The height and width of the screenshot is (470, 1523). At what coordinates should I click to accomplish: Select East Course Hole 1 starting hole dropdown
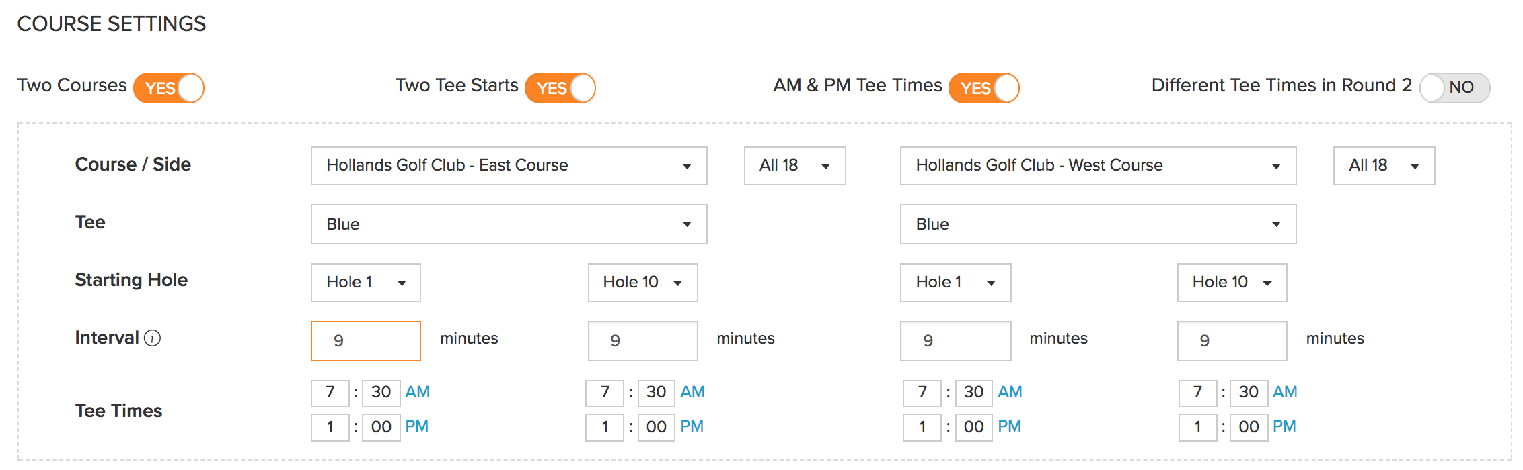click(x=366, y=283)
